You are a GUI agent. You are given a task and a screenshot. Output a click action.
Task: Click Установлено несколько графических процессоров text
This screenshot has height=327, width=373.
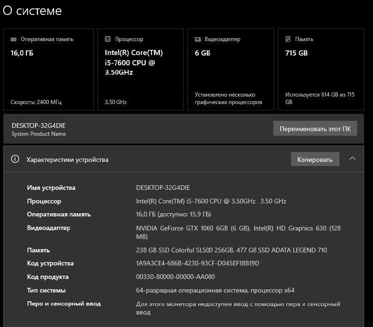coord(228,98)
